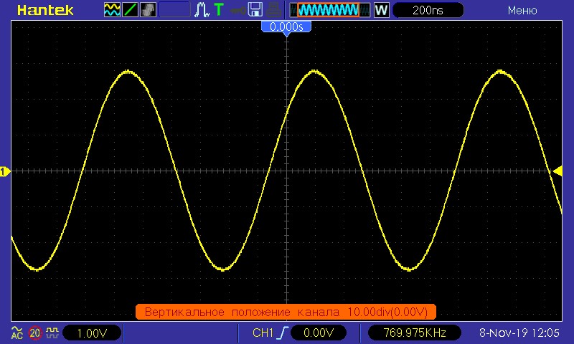
Task: Click the rising edge trigger slope icon
Action: 283,333
